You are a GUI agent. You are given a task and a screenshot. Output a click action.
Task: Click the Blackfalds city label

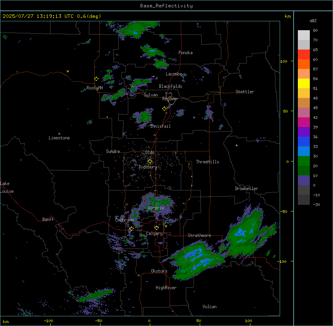170,86
